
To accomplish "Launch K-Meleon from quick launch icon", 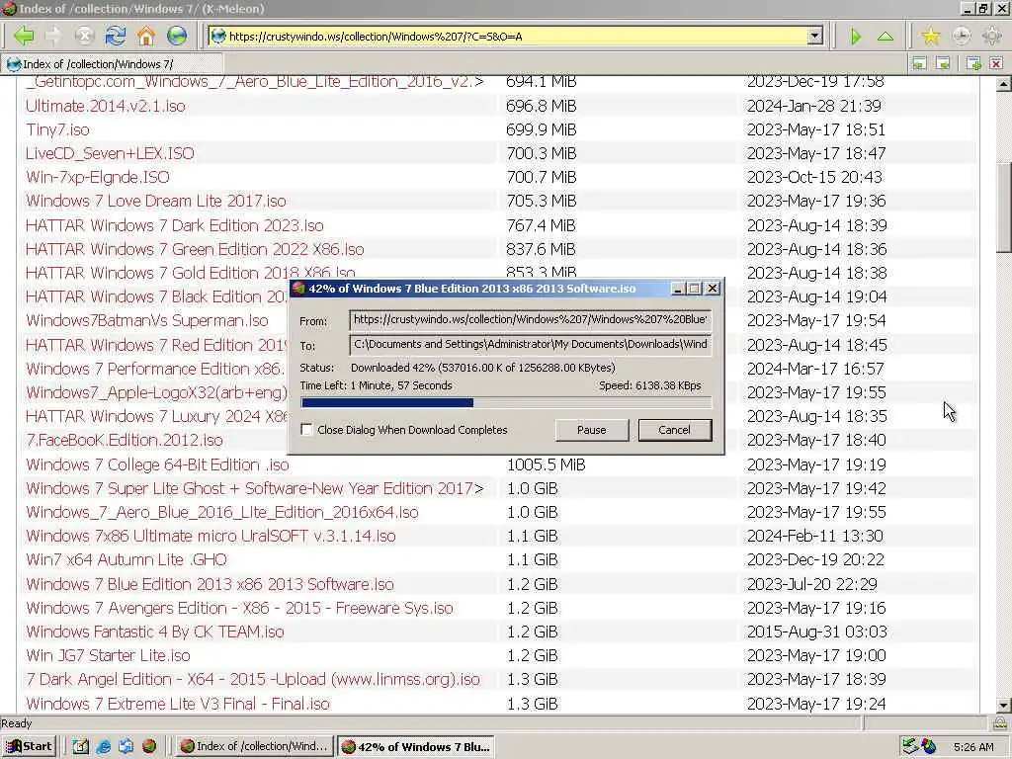I will pyautogui.click(x=149, y=747).
